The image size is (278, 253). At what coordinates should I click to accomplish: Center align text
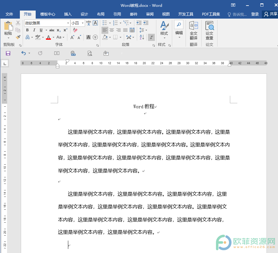click(x=112, y=30)
